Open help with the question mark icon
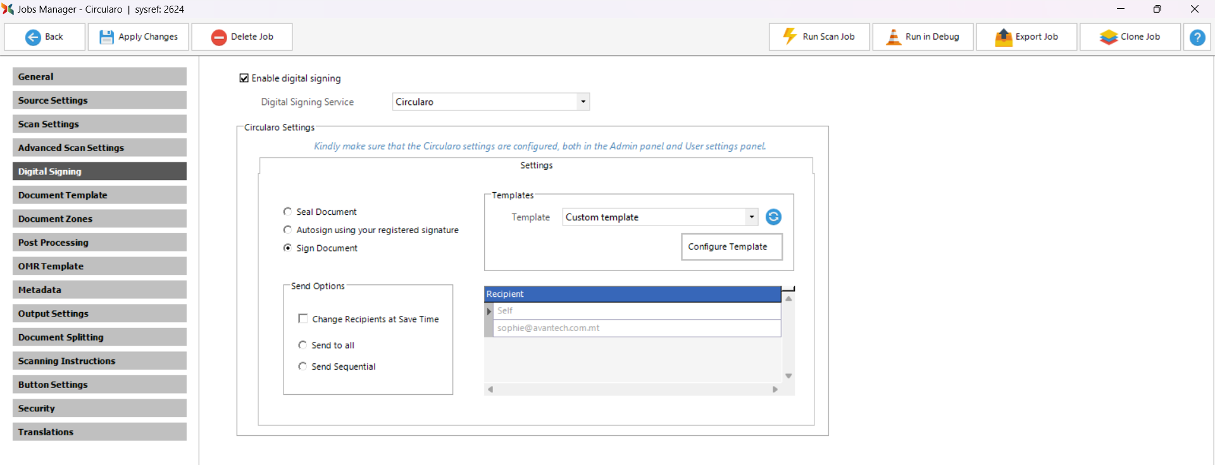This screenshot has height=465, width=1215. (1197, 37)
